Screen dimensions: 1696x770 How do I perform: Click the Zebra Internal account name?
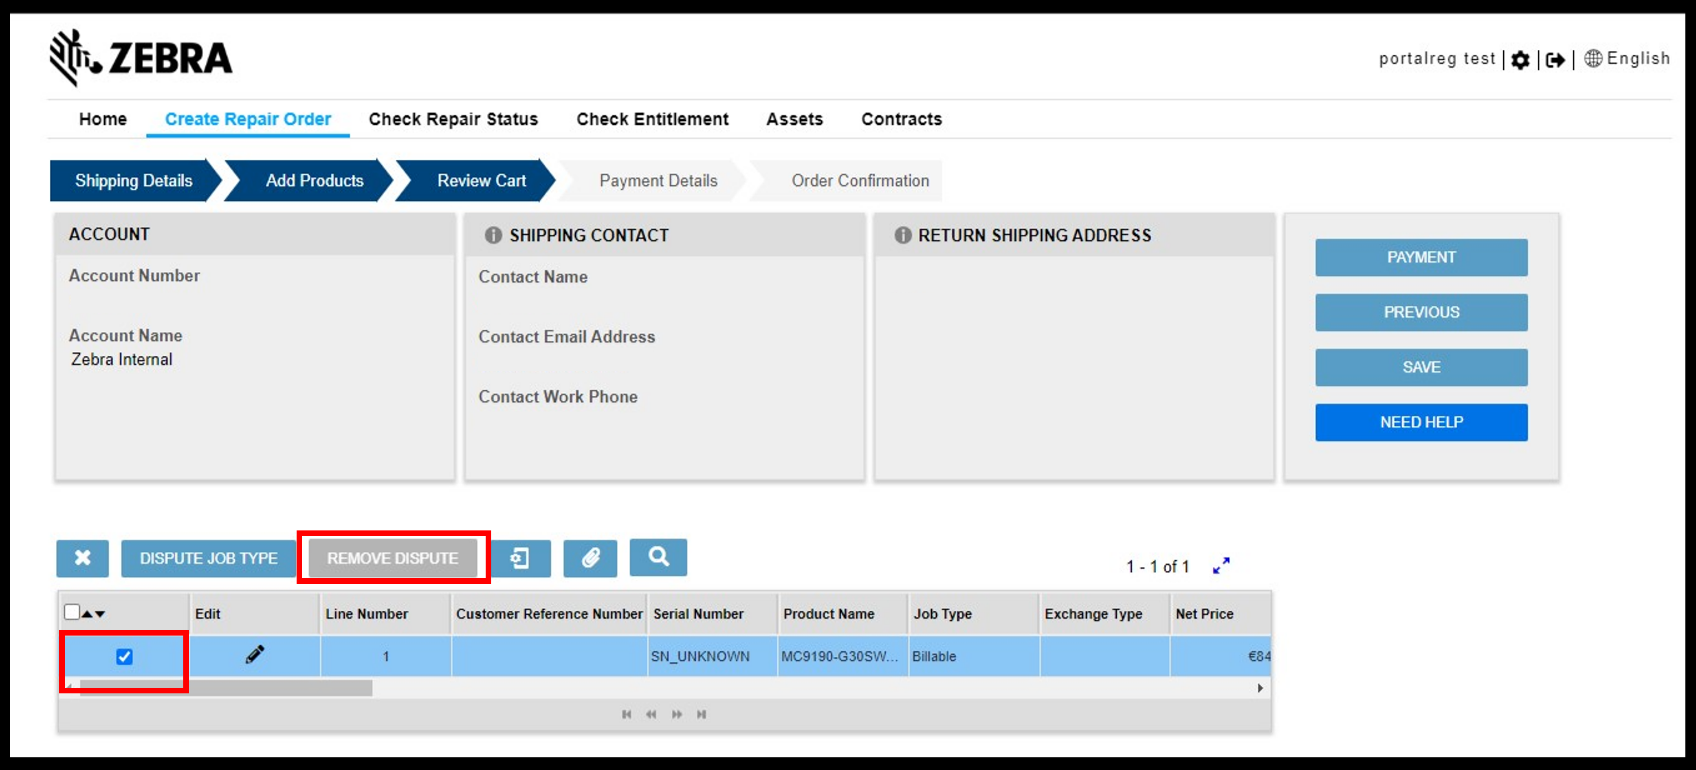122,359
